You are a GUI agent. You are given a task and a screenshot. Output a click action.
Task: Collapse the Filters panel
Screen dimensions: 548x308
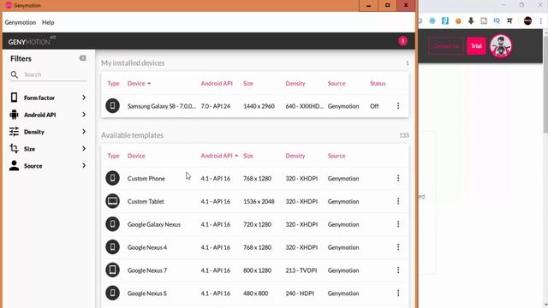[x=82, y=58]
